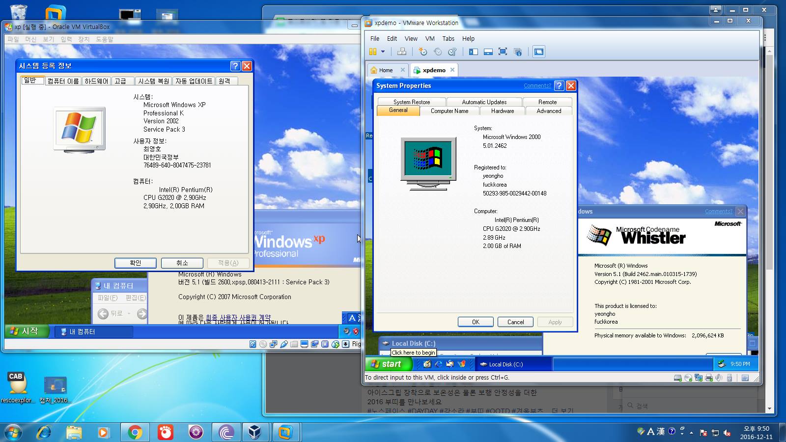Toggle VMware thumbnail bar view icon
Image resolution: width=786 pixels, height=442 pixels.
(488, 52)
